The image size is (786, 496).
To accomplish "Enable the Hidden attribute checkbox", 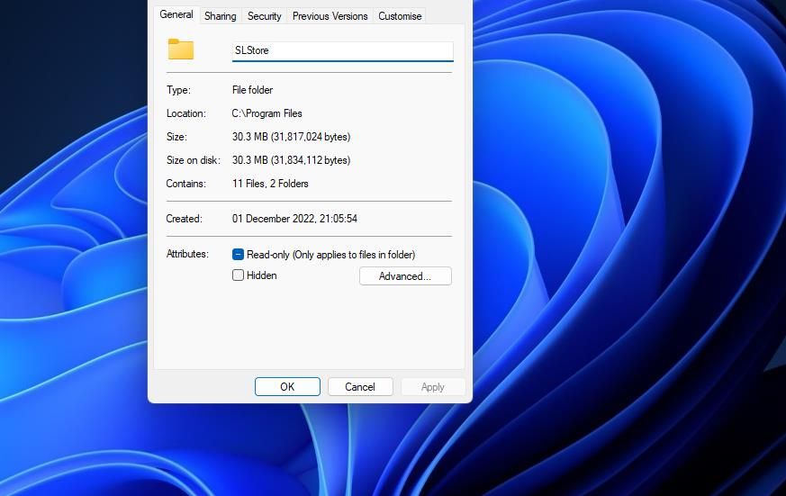I will 239,275.
